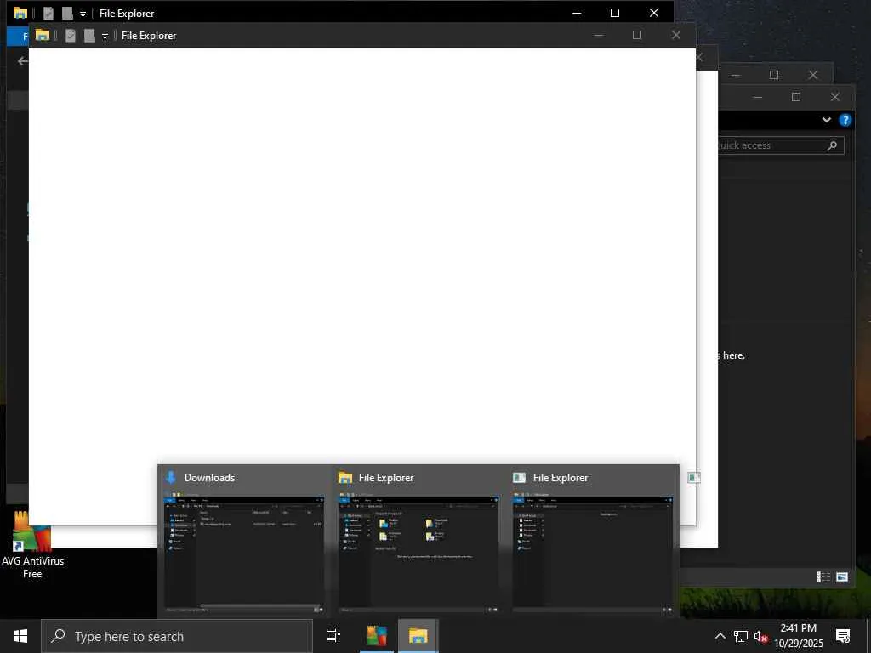This screenshot has height=653, width=871.
Task: Open AVG AntiVirus from the taskbar
Action: point(376,636)
